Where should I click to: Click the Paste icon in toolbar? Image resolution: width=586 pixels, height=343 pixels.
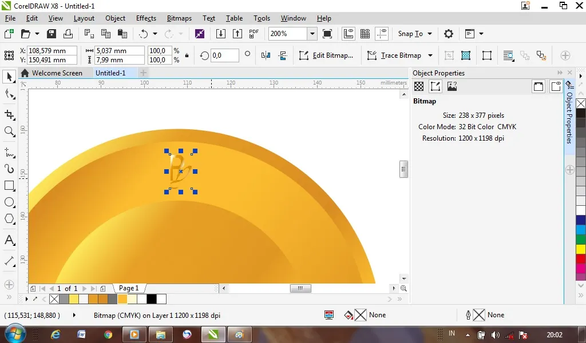coord(122,34)
